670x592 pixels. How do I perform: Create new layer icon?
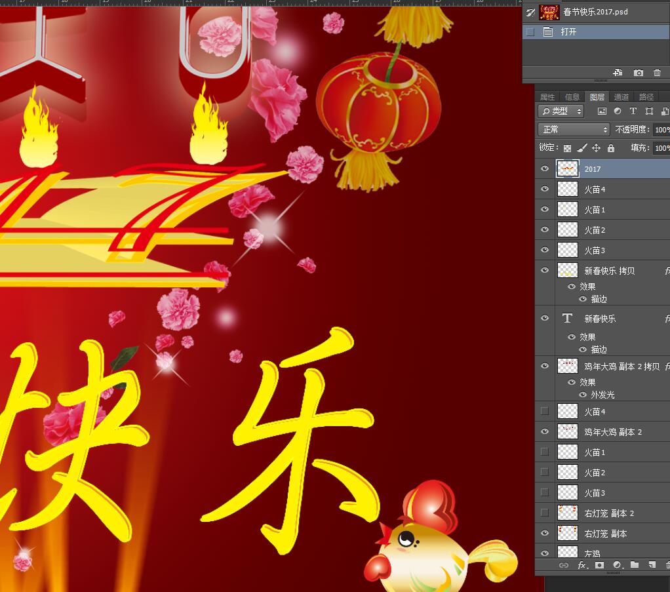click(x=652, y=565)
